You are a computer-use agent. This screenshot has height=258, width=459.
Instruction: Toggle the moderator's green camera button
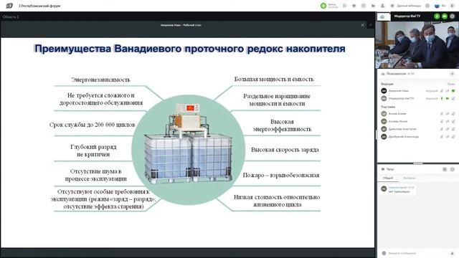(x=445, y=16)
